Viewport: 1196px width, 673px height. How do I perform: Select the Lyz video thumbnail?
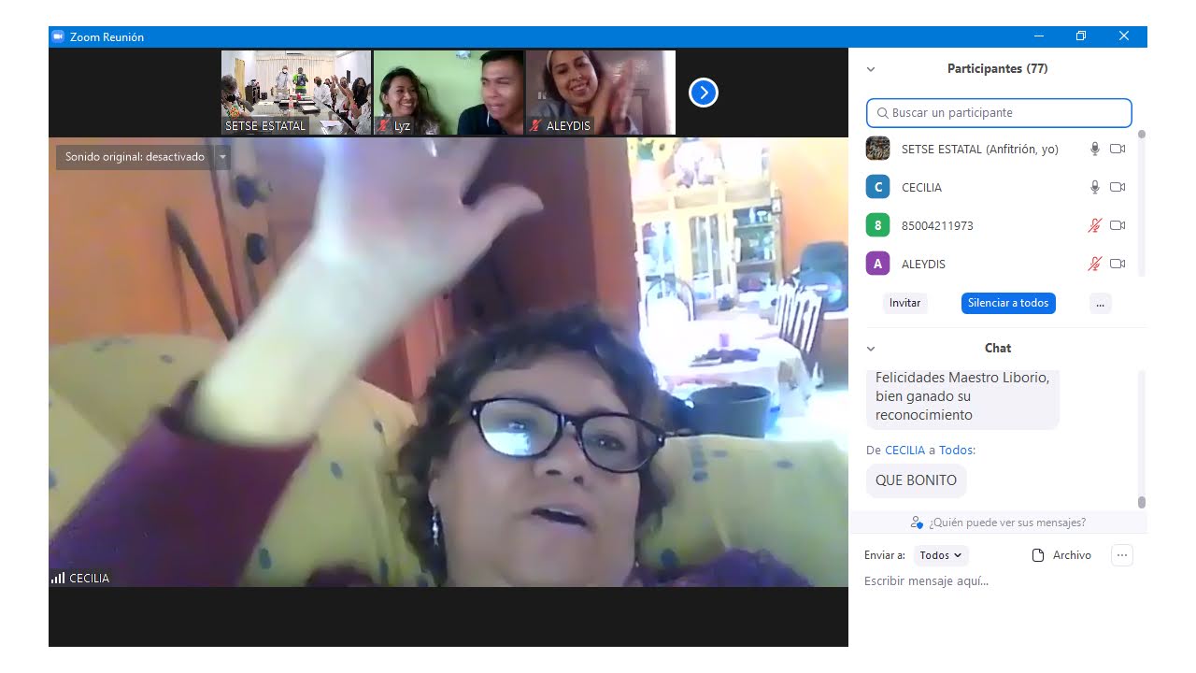pyautogui.click(x=448, y=93)
